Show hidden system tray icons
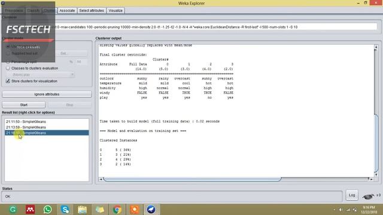Viewport: 383px width, 215px height. [x=334, y=210]
